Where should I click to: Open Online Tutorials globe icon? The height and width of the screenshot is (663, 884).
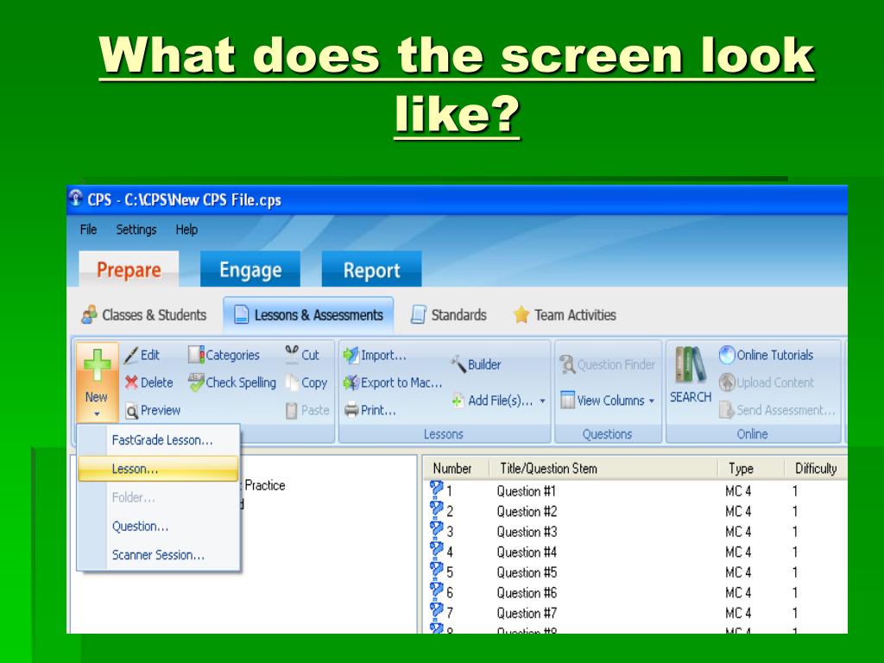click(727, 355)
